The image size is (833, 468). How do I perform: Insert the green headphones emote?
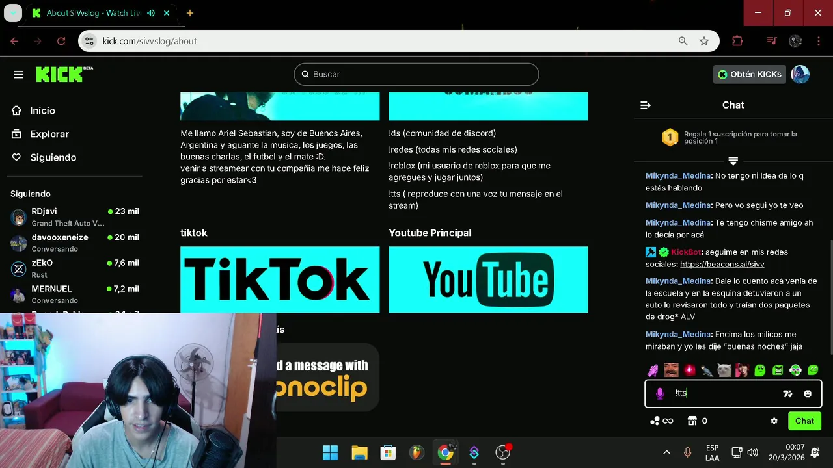click(x=795, y=370)
